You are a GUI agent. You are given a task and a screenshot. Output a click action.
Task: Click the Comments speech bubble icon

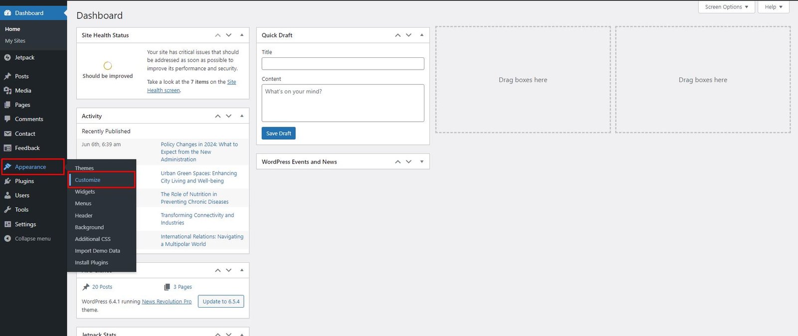(7, 119)
